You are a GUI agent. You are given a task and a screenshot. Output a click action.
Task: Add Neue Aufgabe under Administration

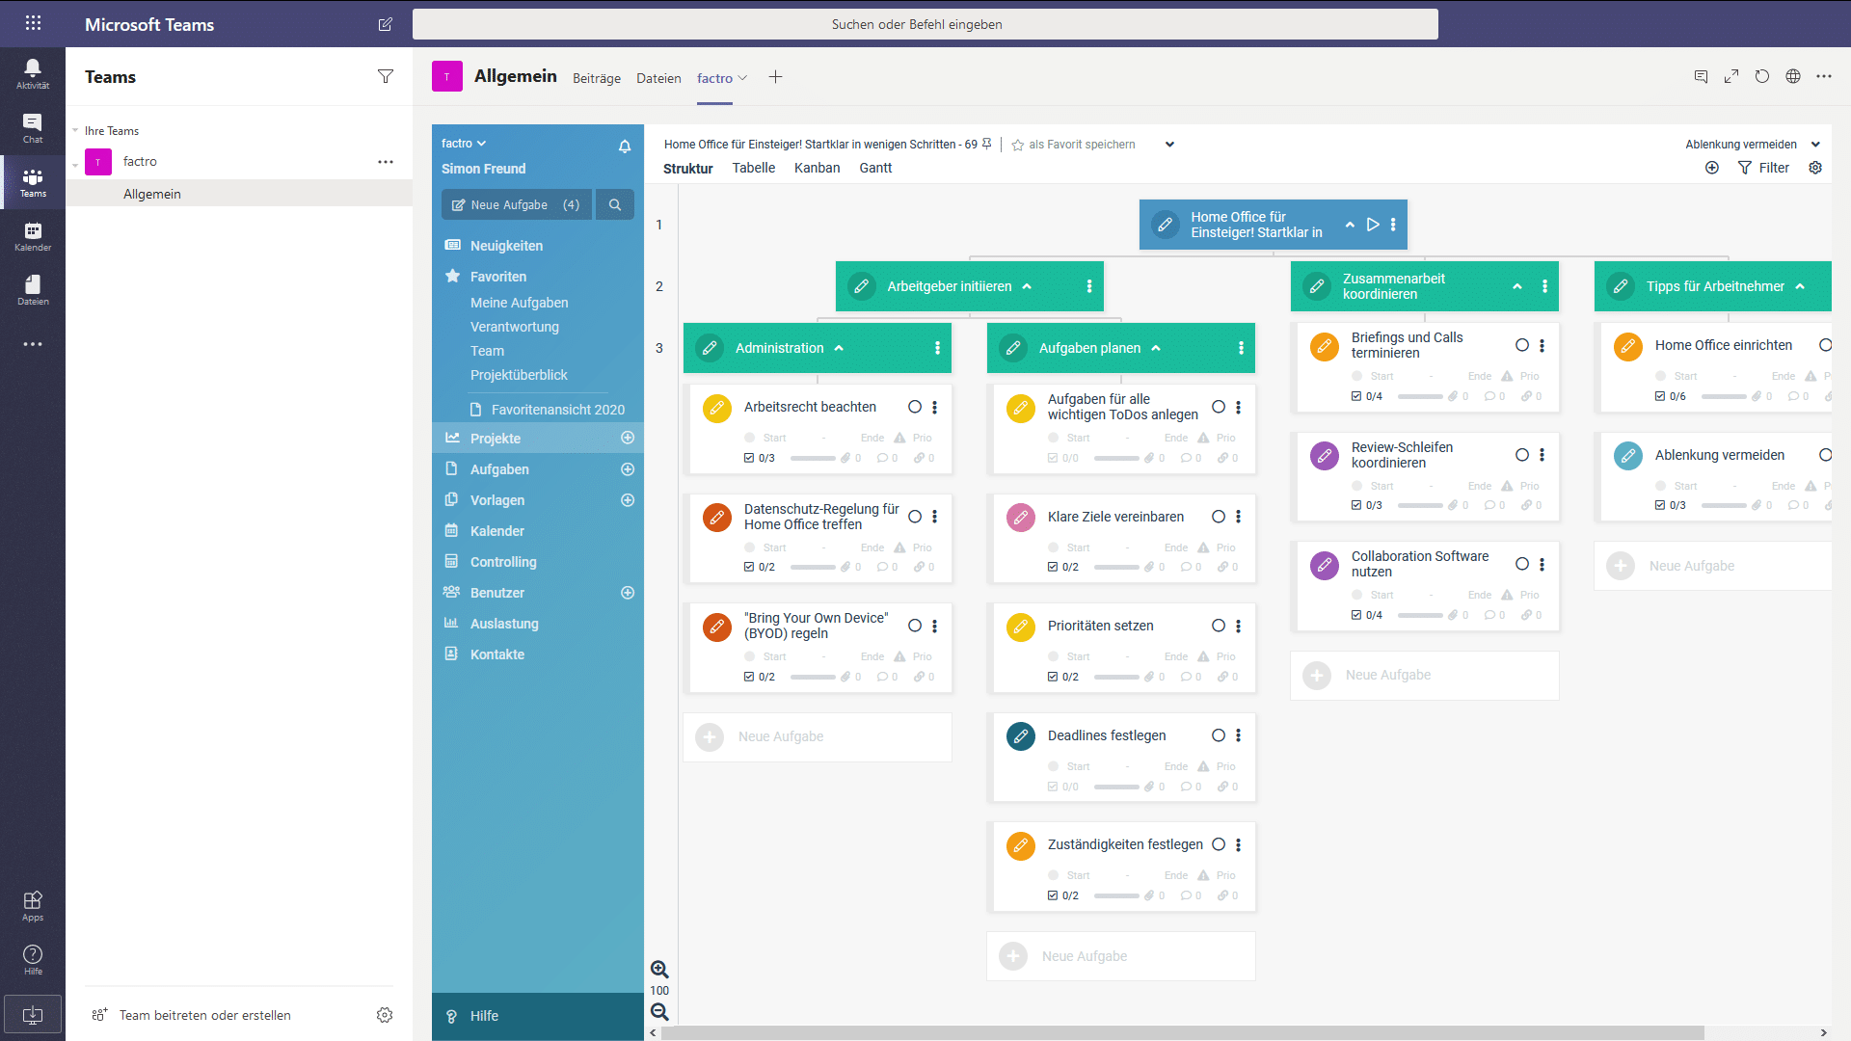(818, 736)
